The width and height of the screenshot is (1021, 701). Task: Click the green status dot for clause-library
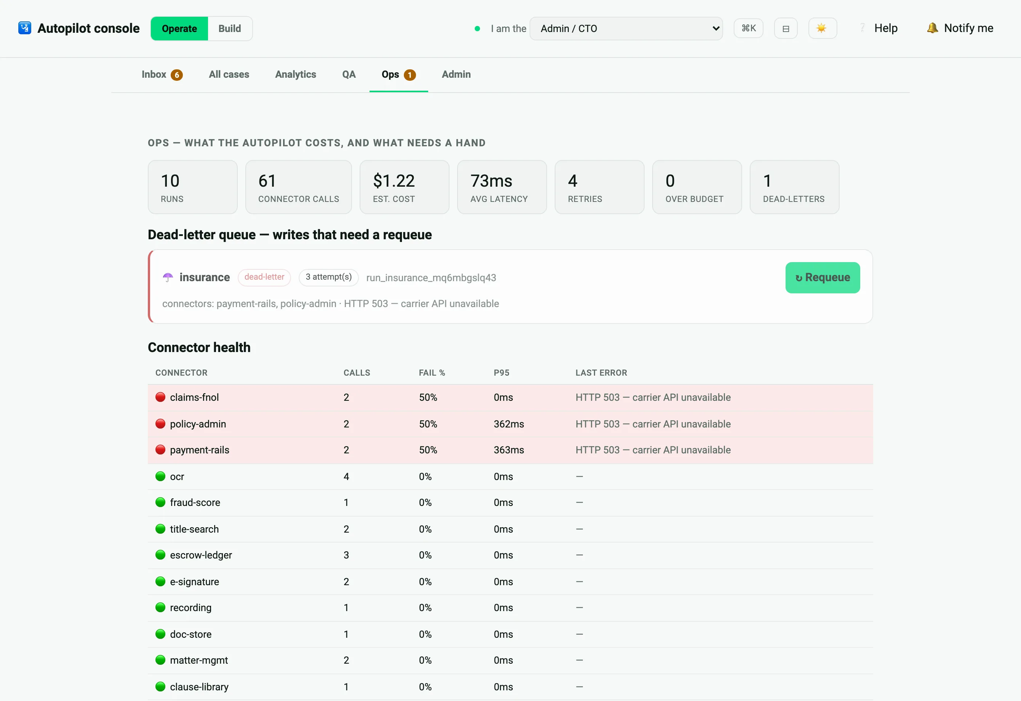click(160, 687)
